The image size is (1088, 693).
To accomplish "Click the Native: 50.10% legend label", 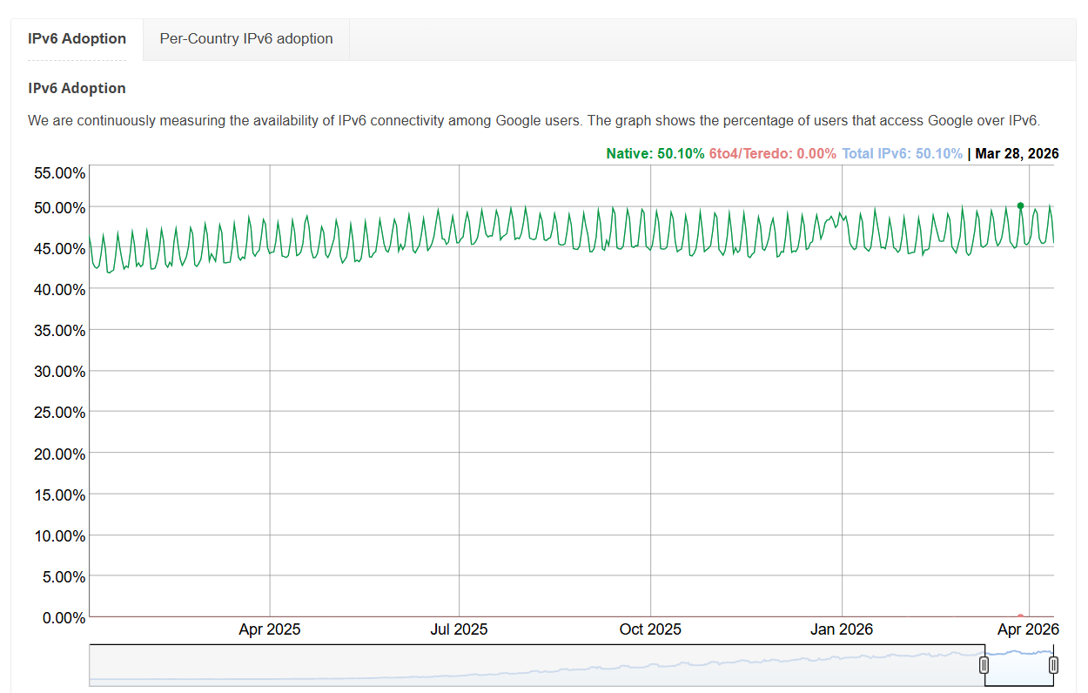I will (655, 154).
